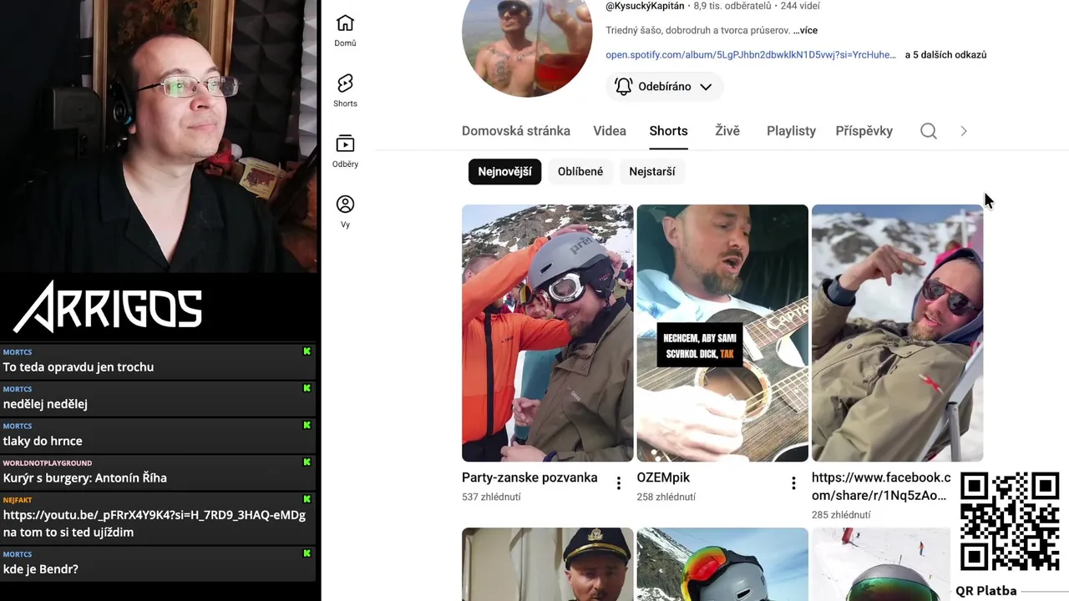The height and width of the screenshot is (601, 1069).
Task: Click the tabs scroll-right chevron arrow
Action: coord(964,131)
